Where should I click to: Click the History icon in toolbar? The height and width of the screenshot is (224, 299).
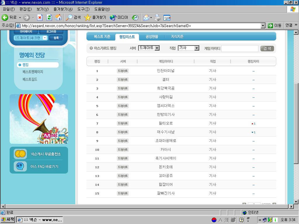(135, 17)
